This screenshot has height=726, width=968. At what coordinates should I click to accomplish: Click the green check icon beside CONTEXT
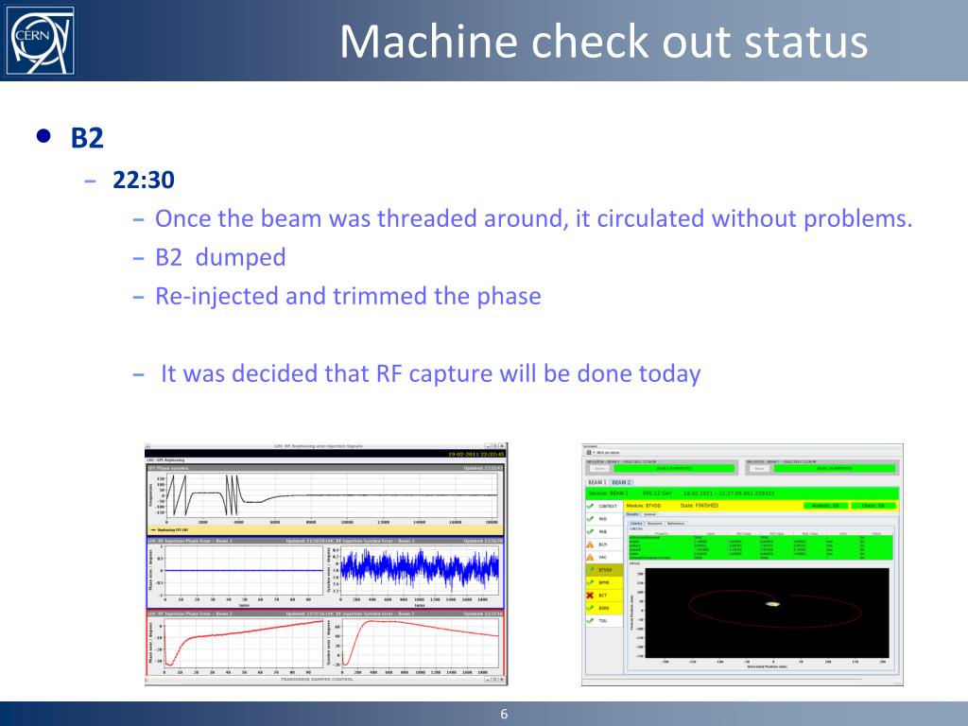(590, 507)
